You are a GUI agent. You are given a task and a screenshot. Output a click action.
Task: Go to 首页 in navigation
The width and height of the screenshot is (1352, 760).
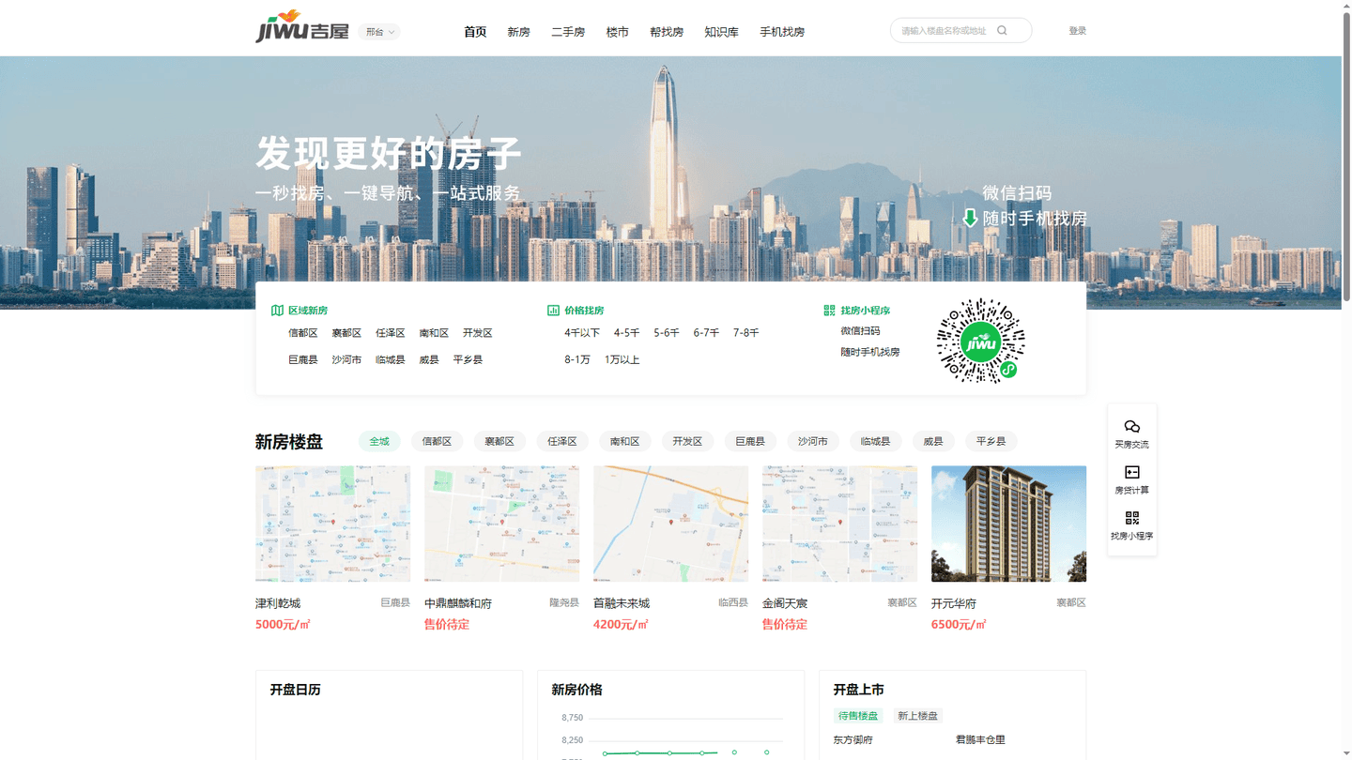(x=475, y=32)
